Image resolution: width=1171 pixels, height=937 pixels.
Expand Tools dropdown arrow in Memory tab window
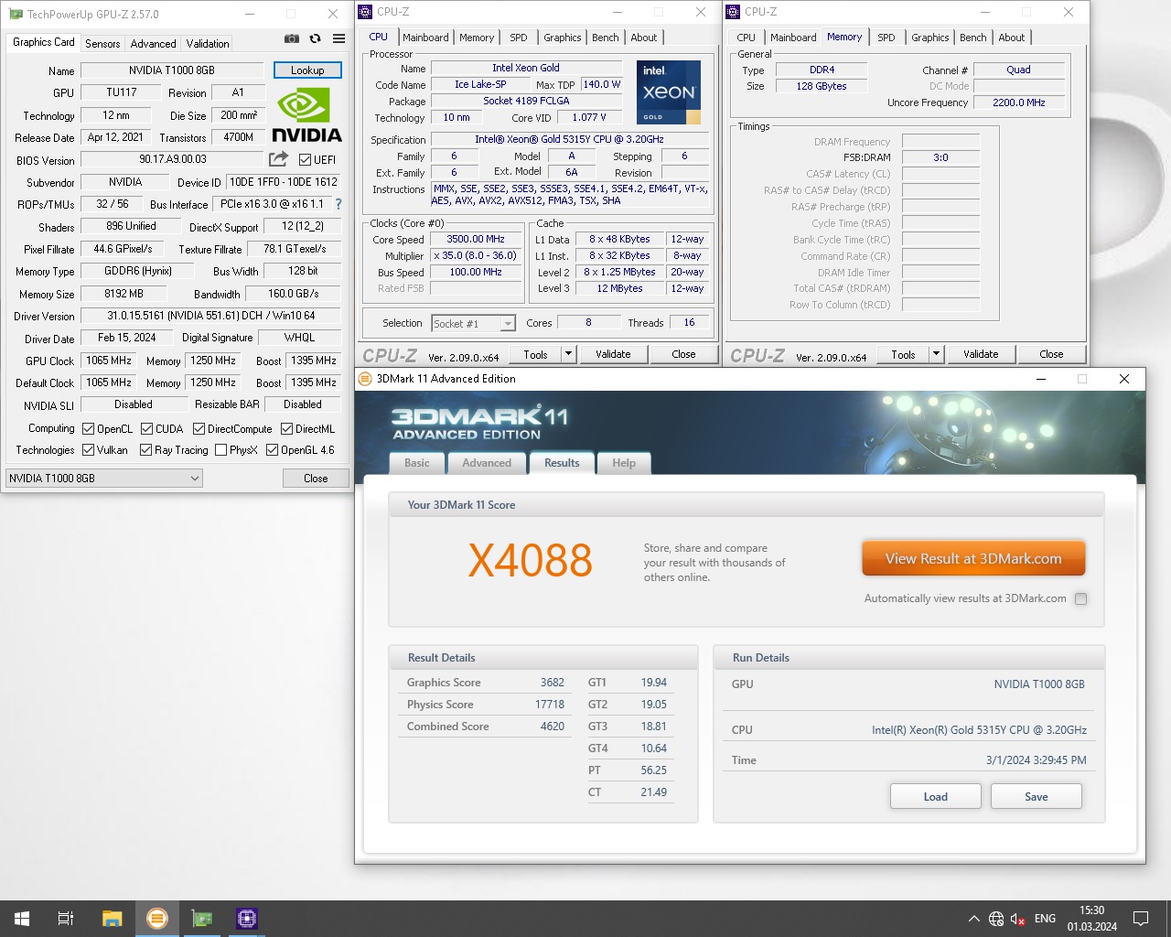click(x=936, y=354)
